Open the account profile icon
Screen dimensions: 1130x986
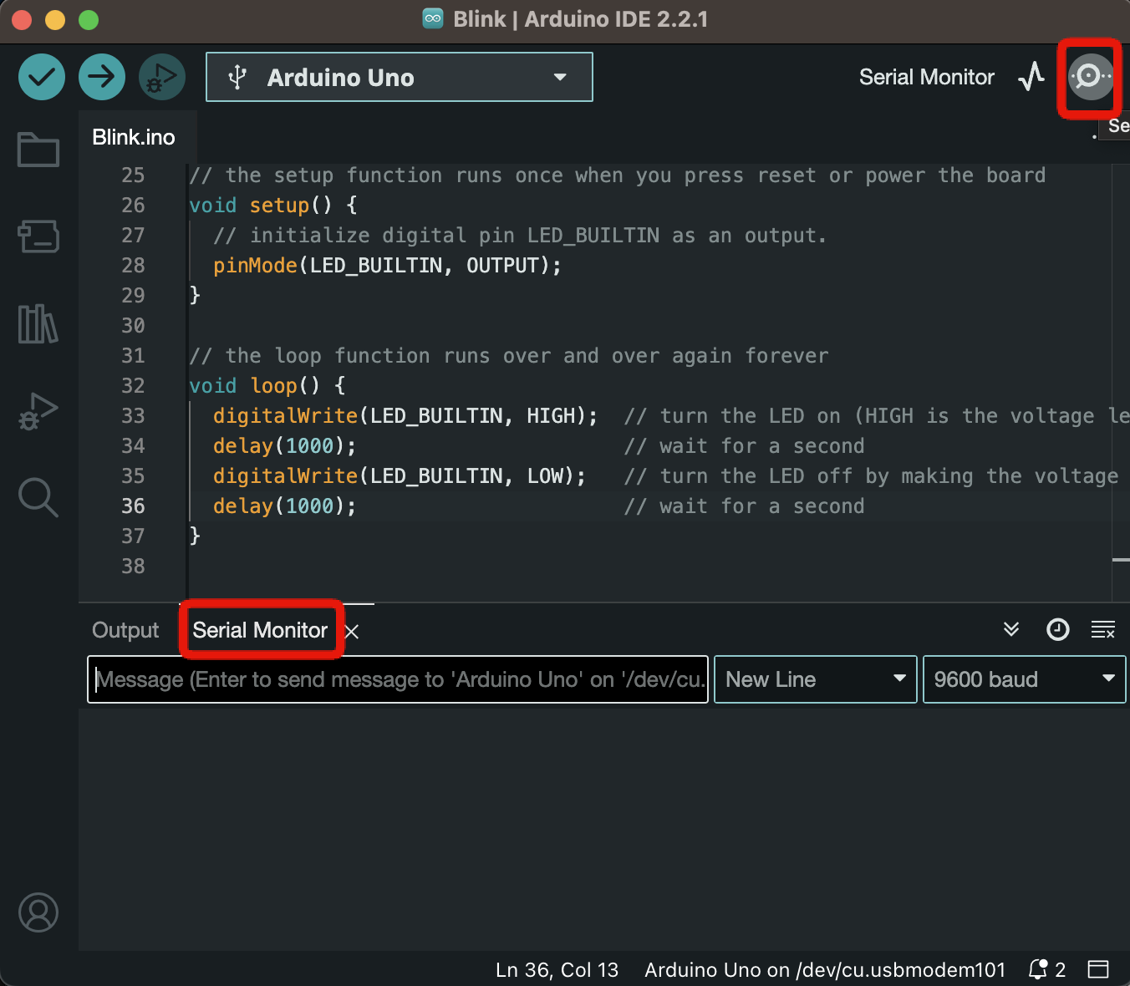click(38, 912)
